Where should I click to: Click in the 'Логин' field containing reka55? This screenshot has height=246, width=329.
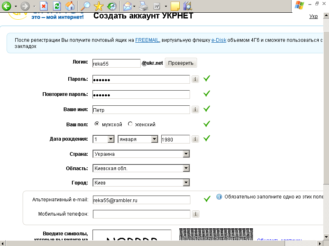pyautogui.click(x=116, y=64)
